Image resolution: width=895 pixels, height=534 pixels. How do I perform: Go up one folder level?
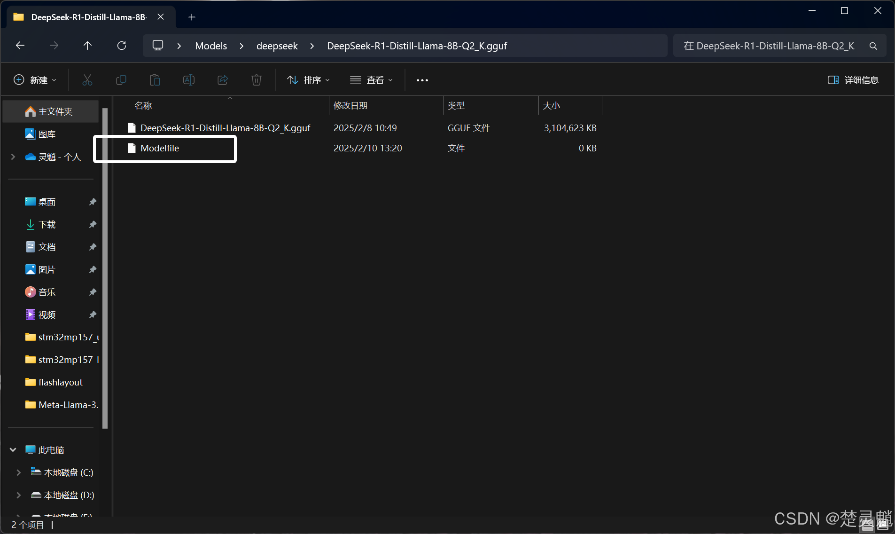point(87,46)
